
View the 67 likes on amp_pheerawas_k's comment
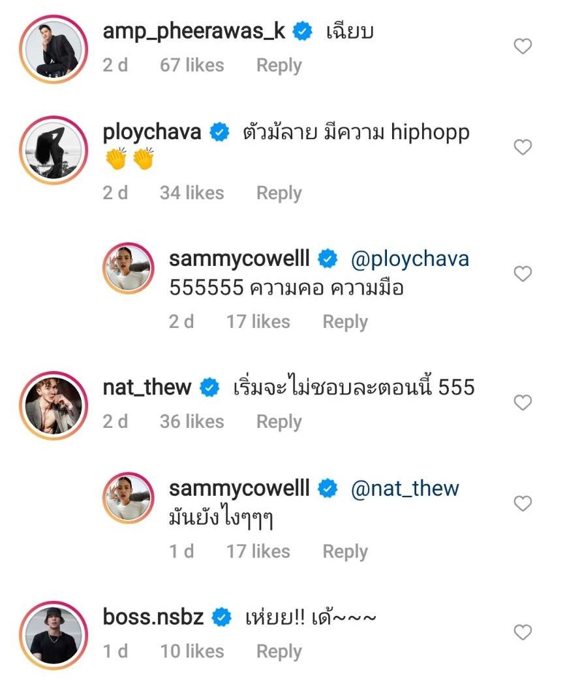(192, 65)
